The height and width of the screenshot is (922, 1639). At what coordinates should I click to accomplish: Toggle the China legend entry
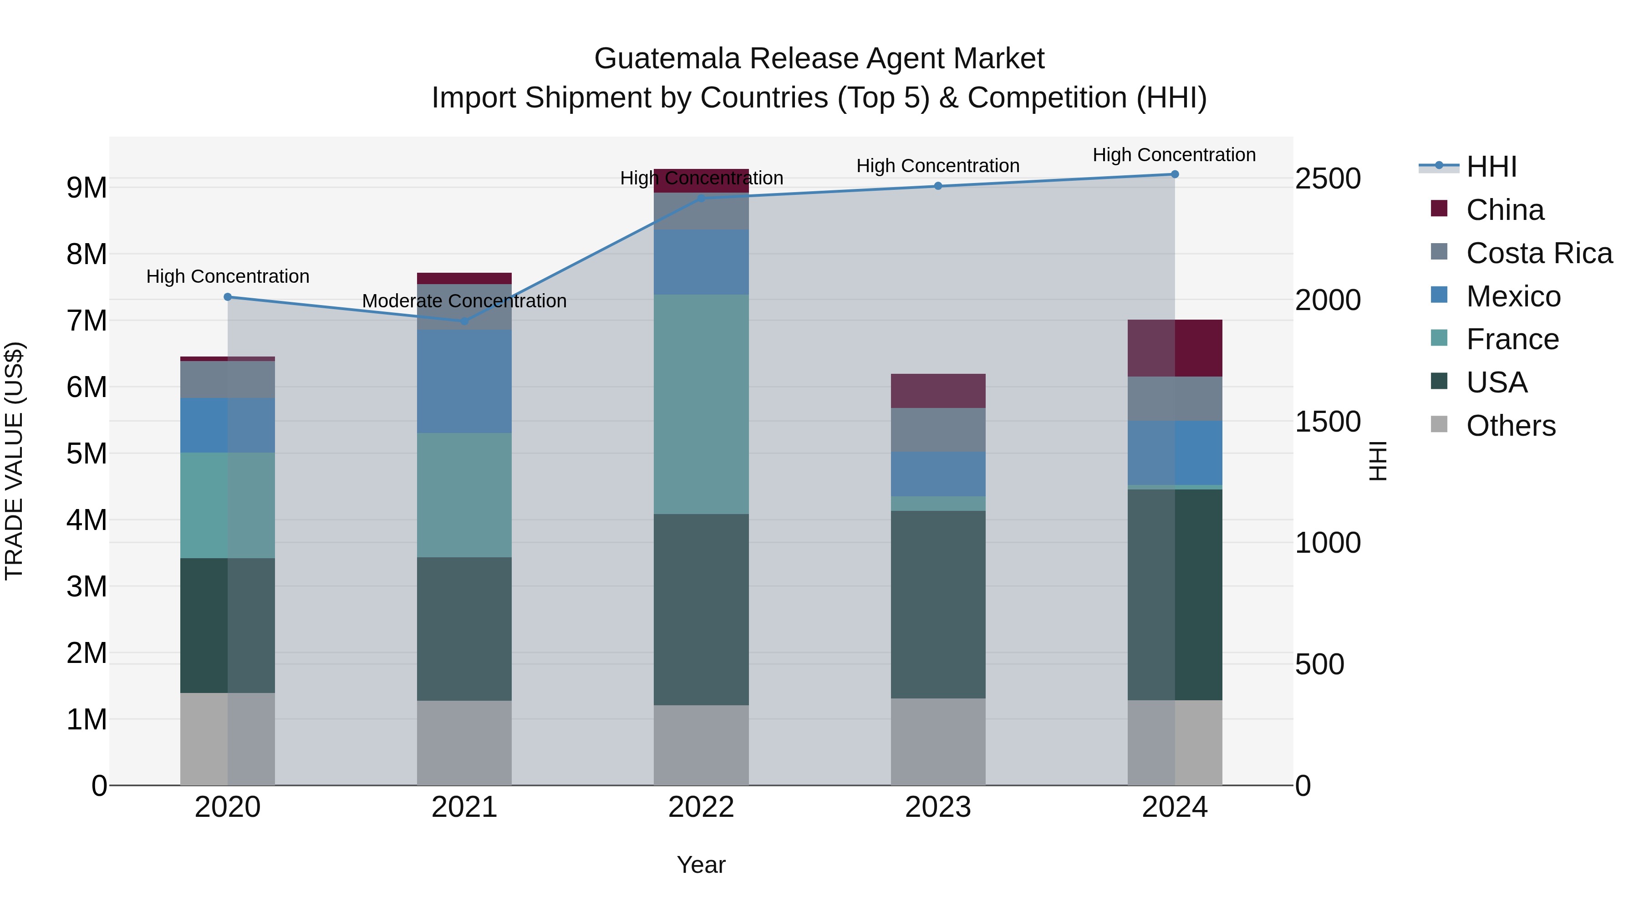coord(1487,210)
